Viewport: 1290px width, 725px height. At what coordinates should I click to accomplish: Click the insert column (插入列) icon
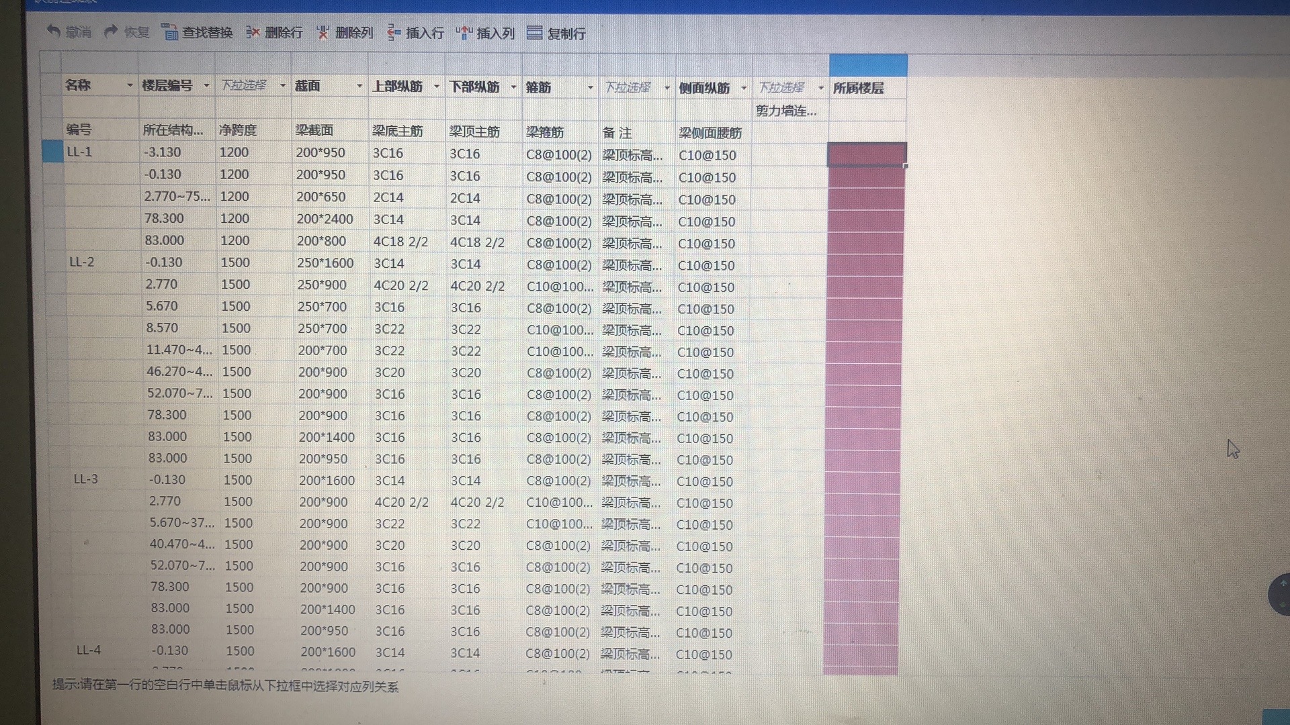(x=464, y=33)
